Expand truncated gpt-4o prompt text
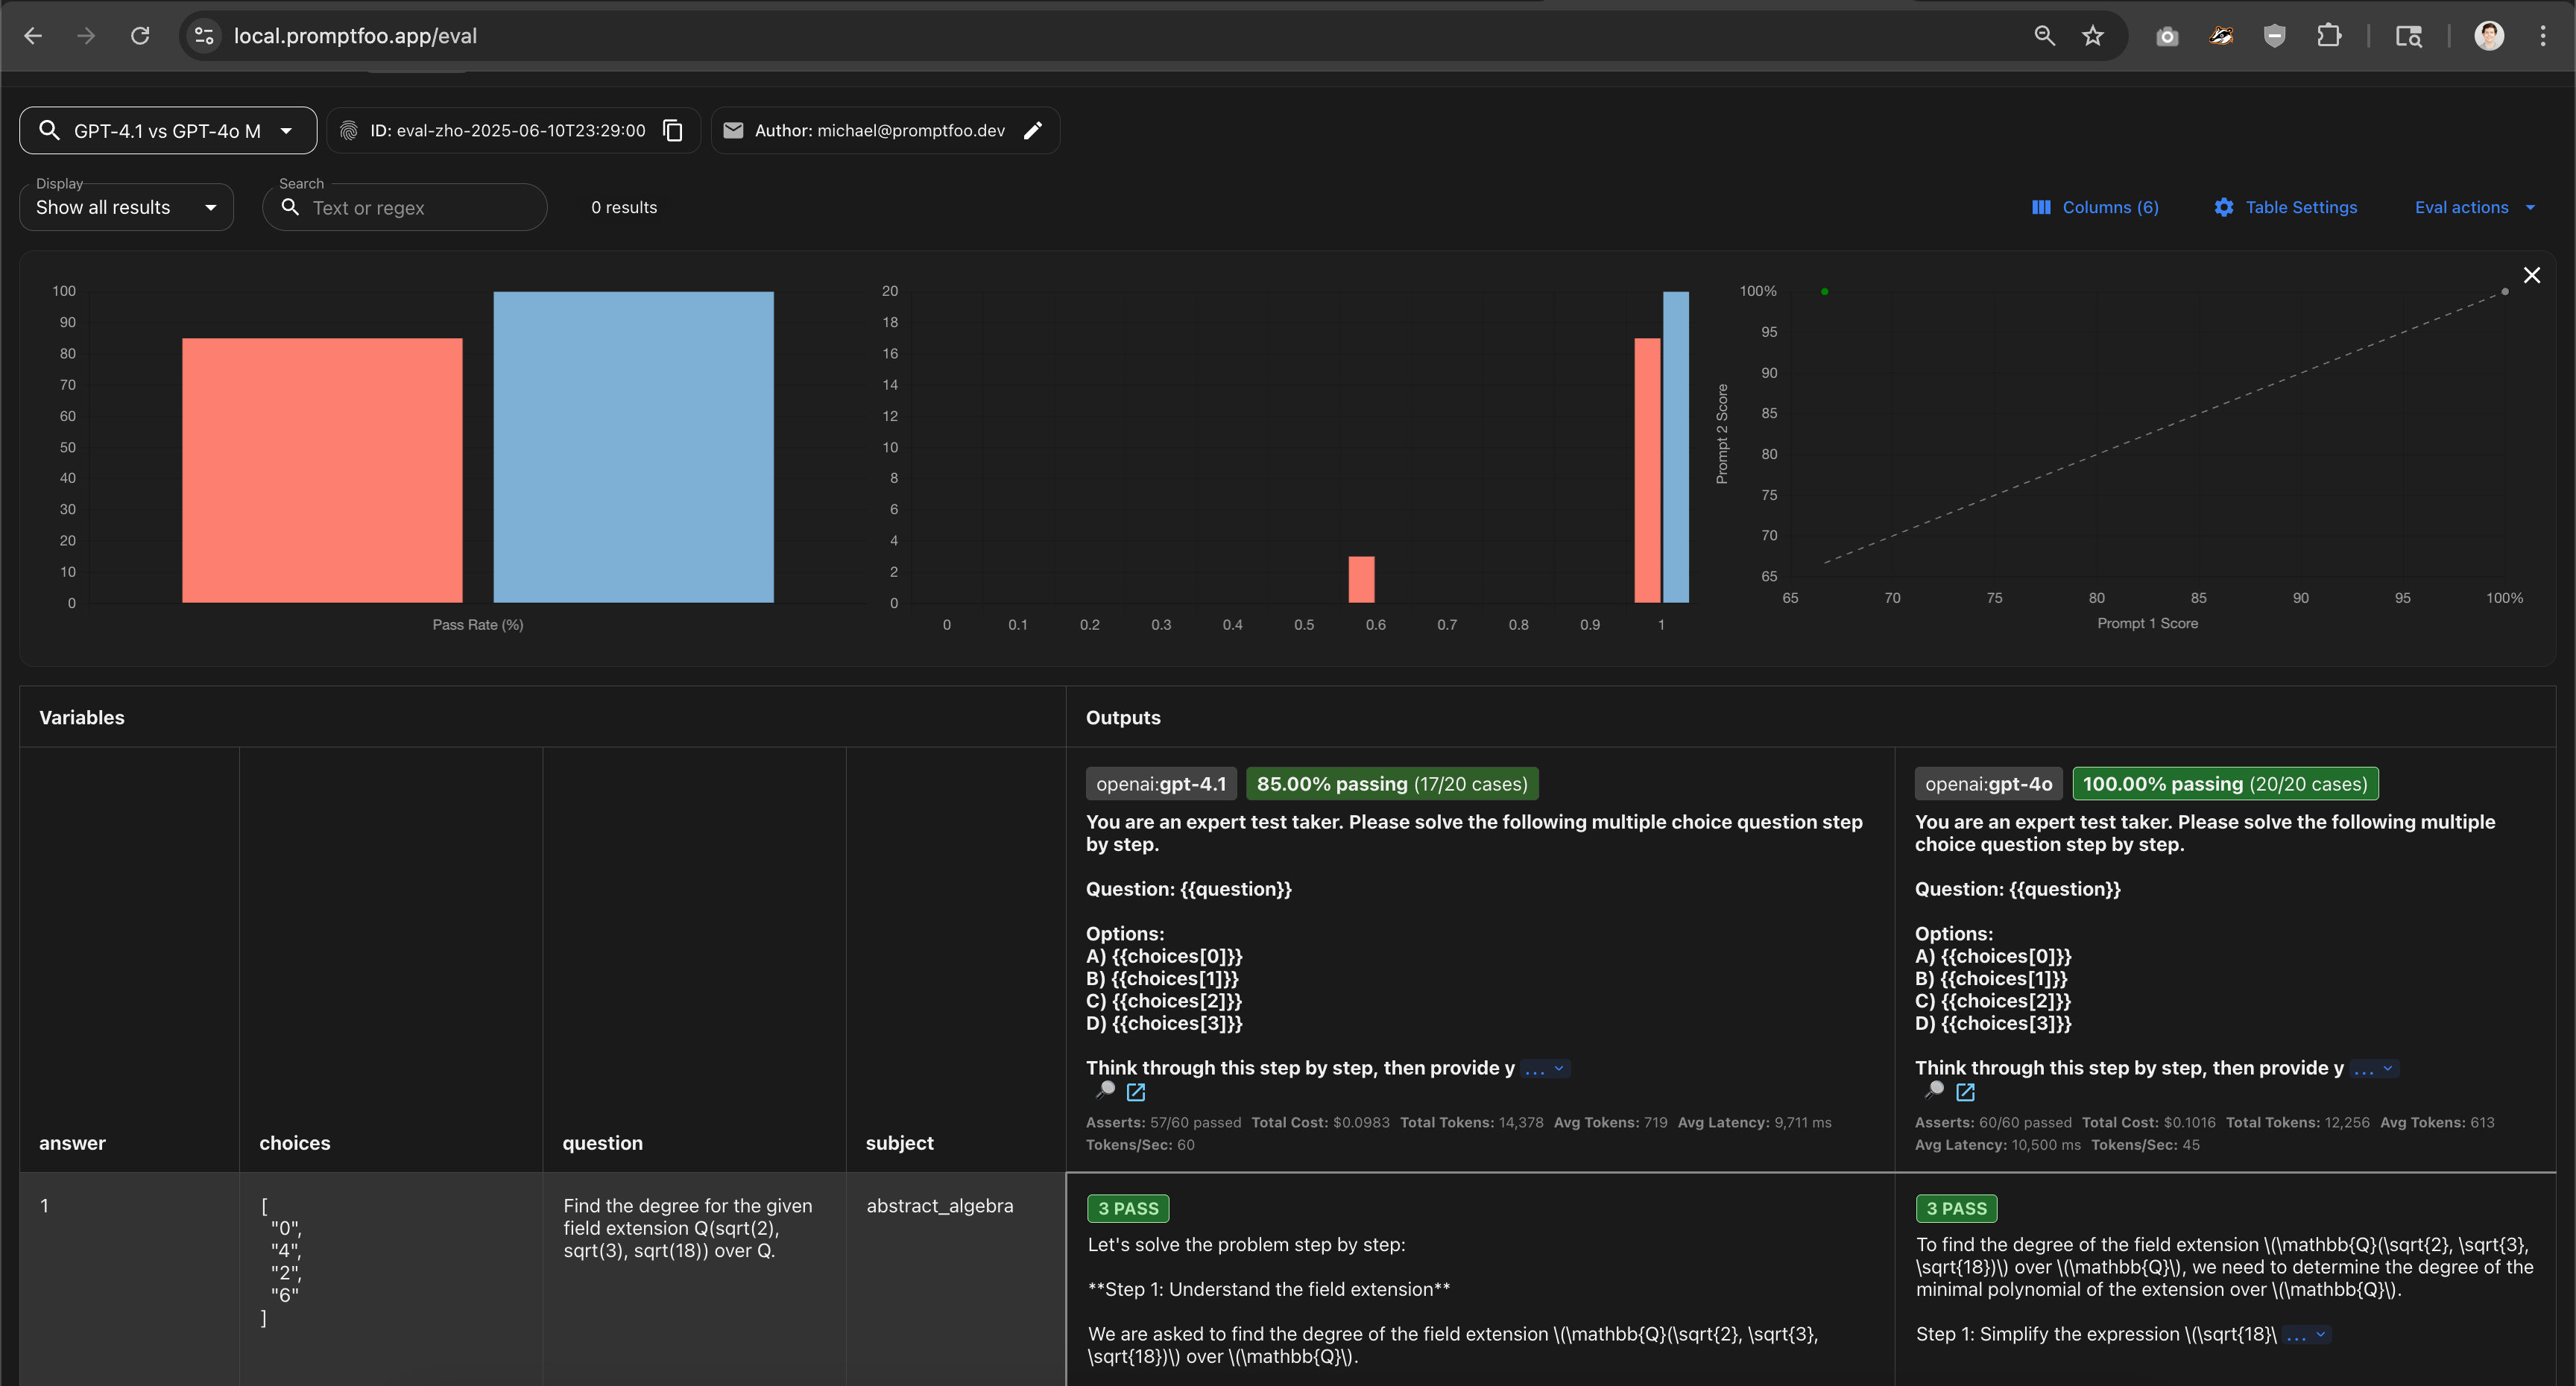Image resolution: width=2576 pixels, height=1386 pixels. [2374, 1069]
